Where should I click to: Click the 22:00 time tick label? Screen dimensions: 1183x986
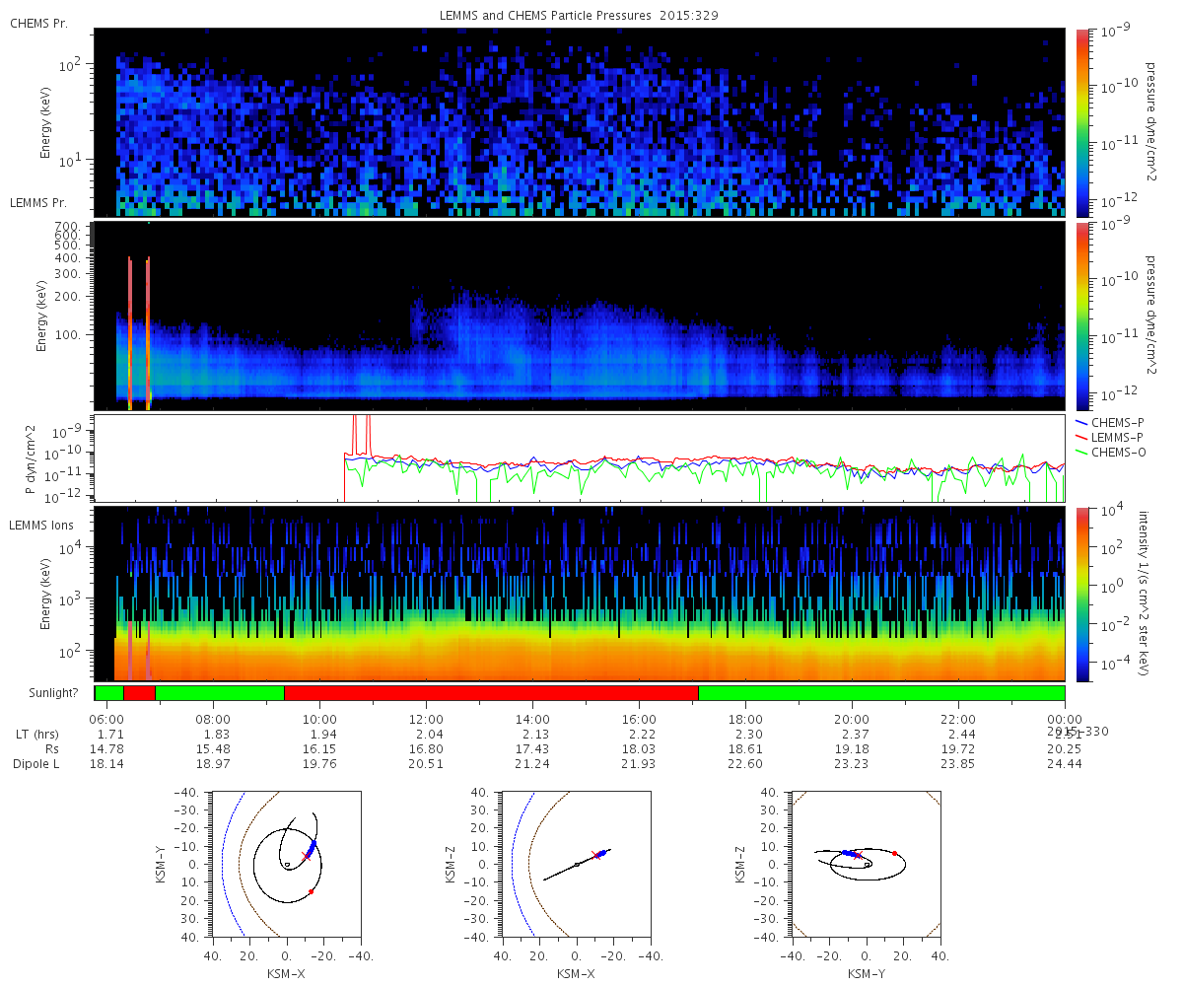958,720
